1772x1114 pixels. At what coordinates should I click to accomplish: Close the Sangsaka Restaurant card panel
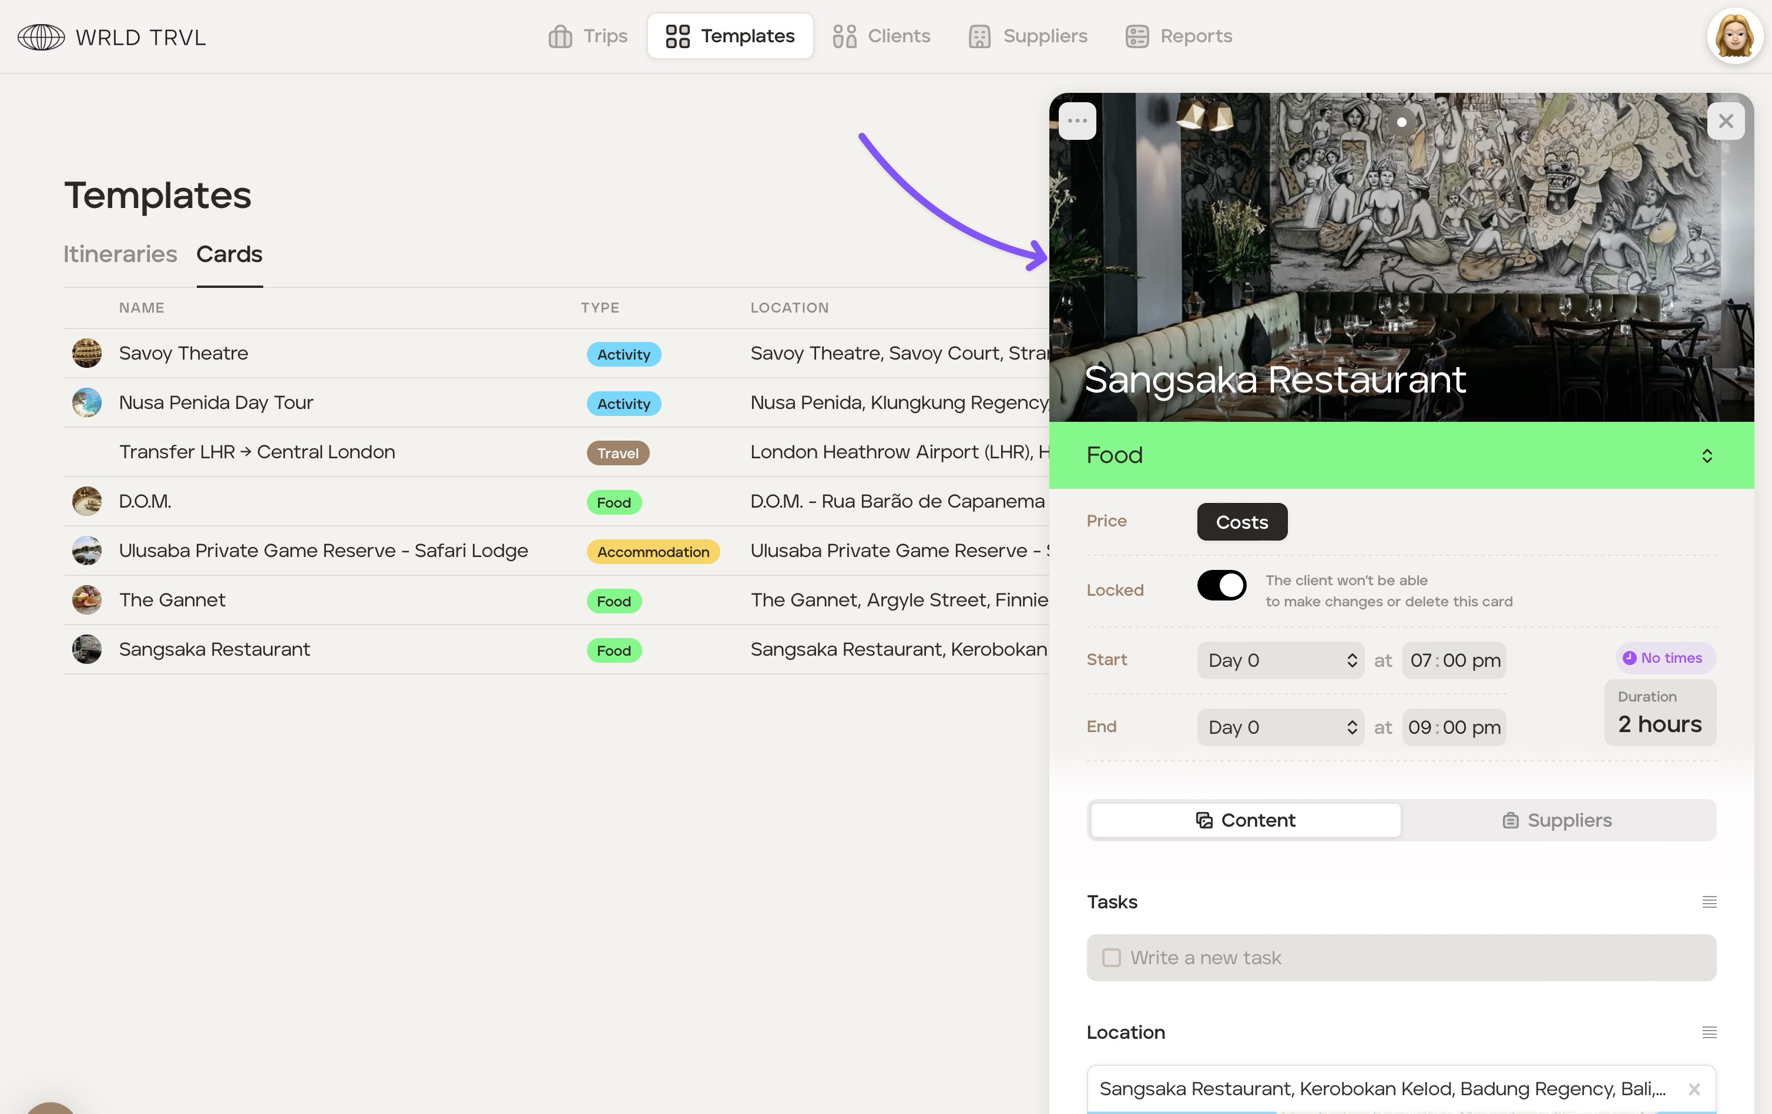pos(1726,120)
